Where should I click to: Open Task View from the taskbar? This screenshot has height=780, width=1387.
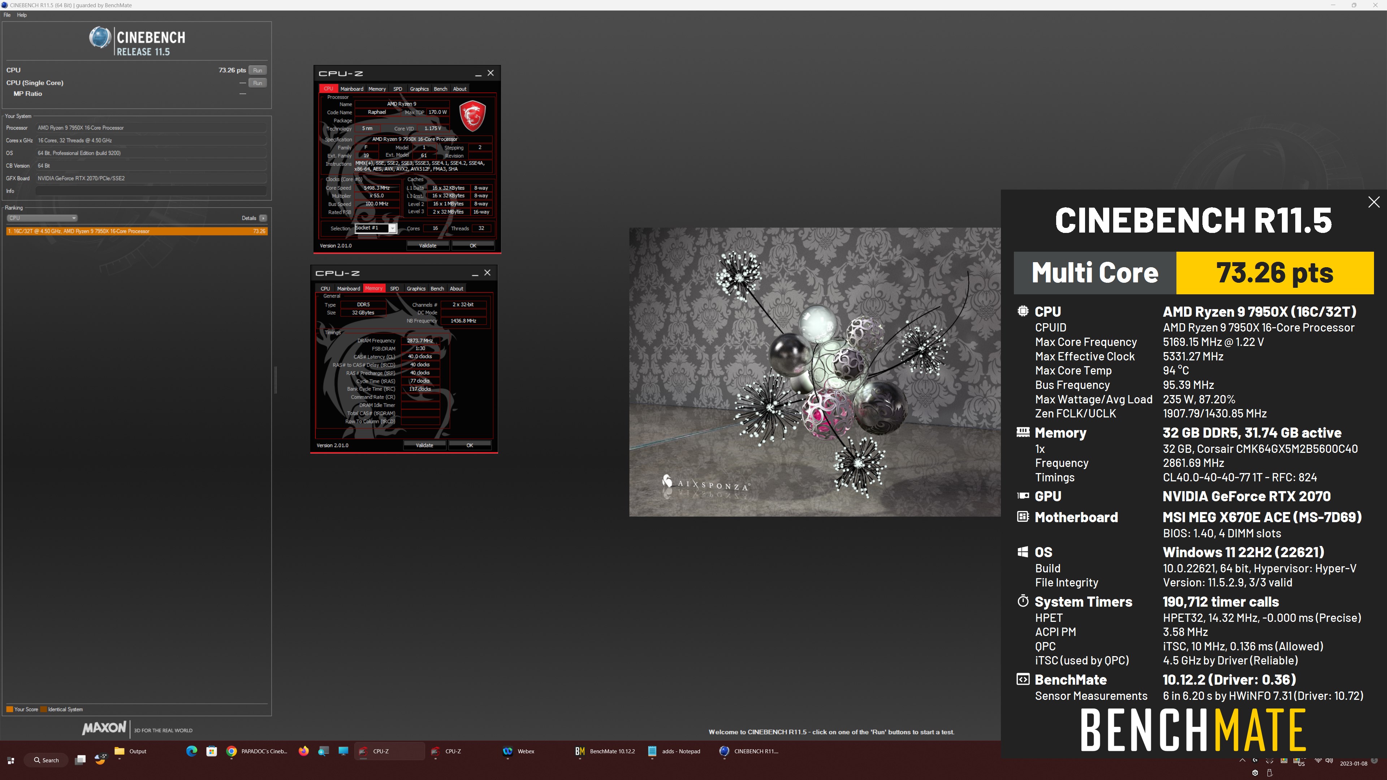pyautogui.click(x=80, y=759)
